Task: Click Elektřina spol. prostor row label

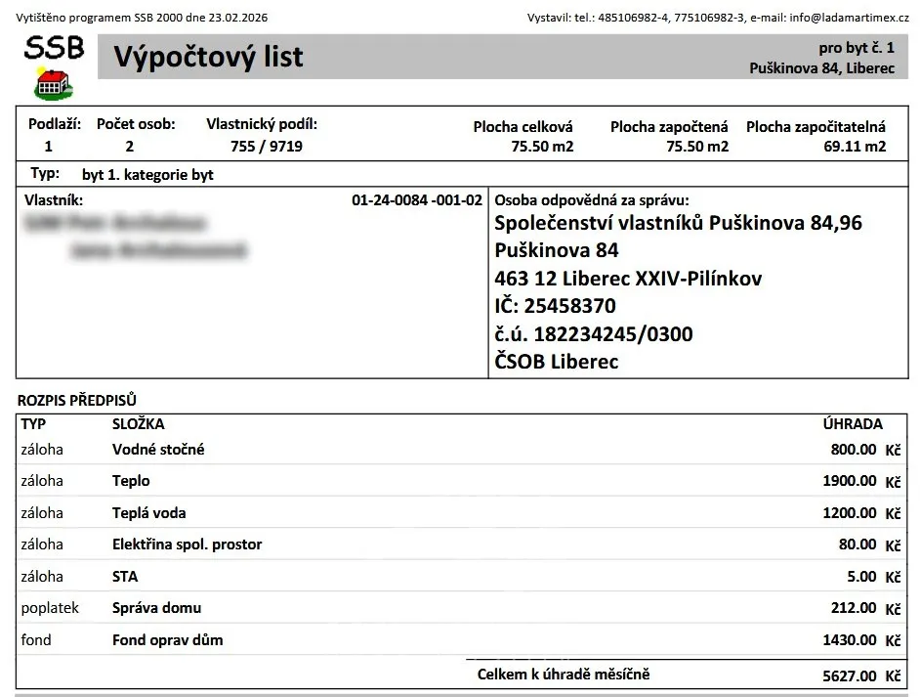Action: click(187, 545)
